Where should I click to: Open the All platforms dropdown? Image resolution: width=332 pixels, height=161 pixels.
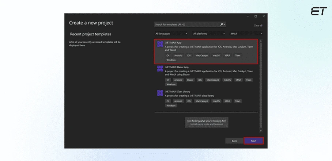click(209, 34)
